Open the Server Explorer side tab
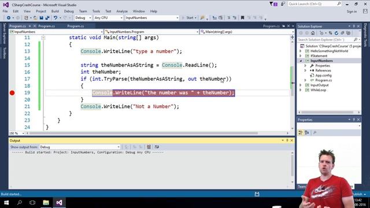370x208 pixels. (x=4, y=34)
